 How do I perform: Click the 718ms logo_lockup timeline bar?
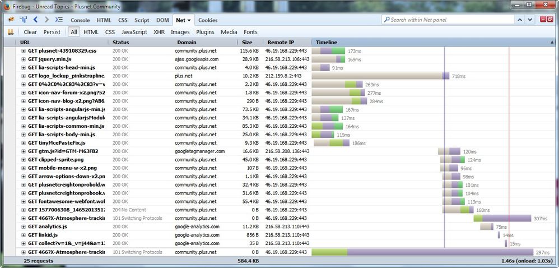tap(380, 76)
